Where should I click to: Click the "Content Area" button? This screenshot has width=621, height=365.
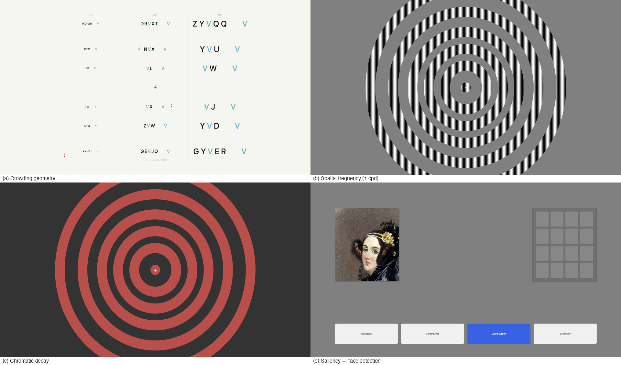(x=432, y=334)
